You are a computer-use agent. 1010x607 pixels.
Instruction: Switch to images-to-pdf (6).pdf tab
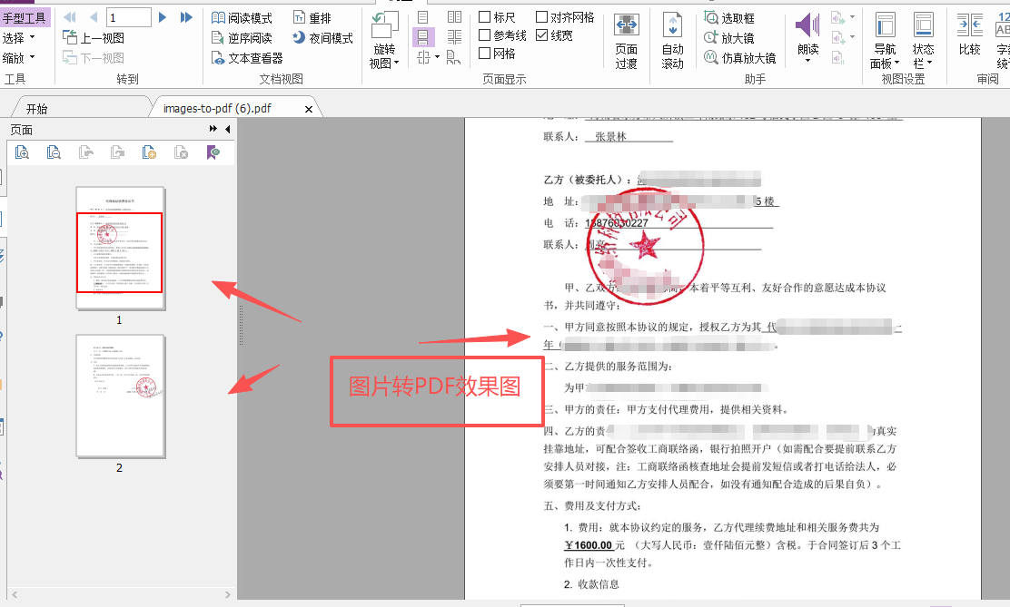pyautogui.click(x=217, y=109)
